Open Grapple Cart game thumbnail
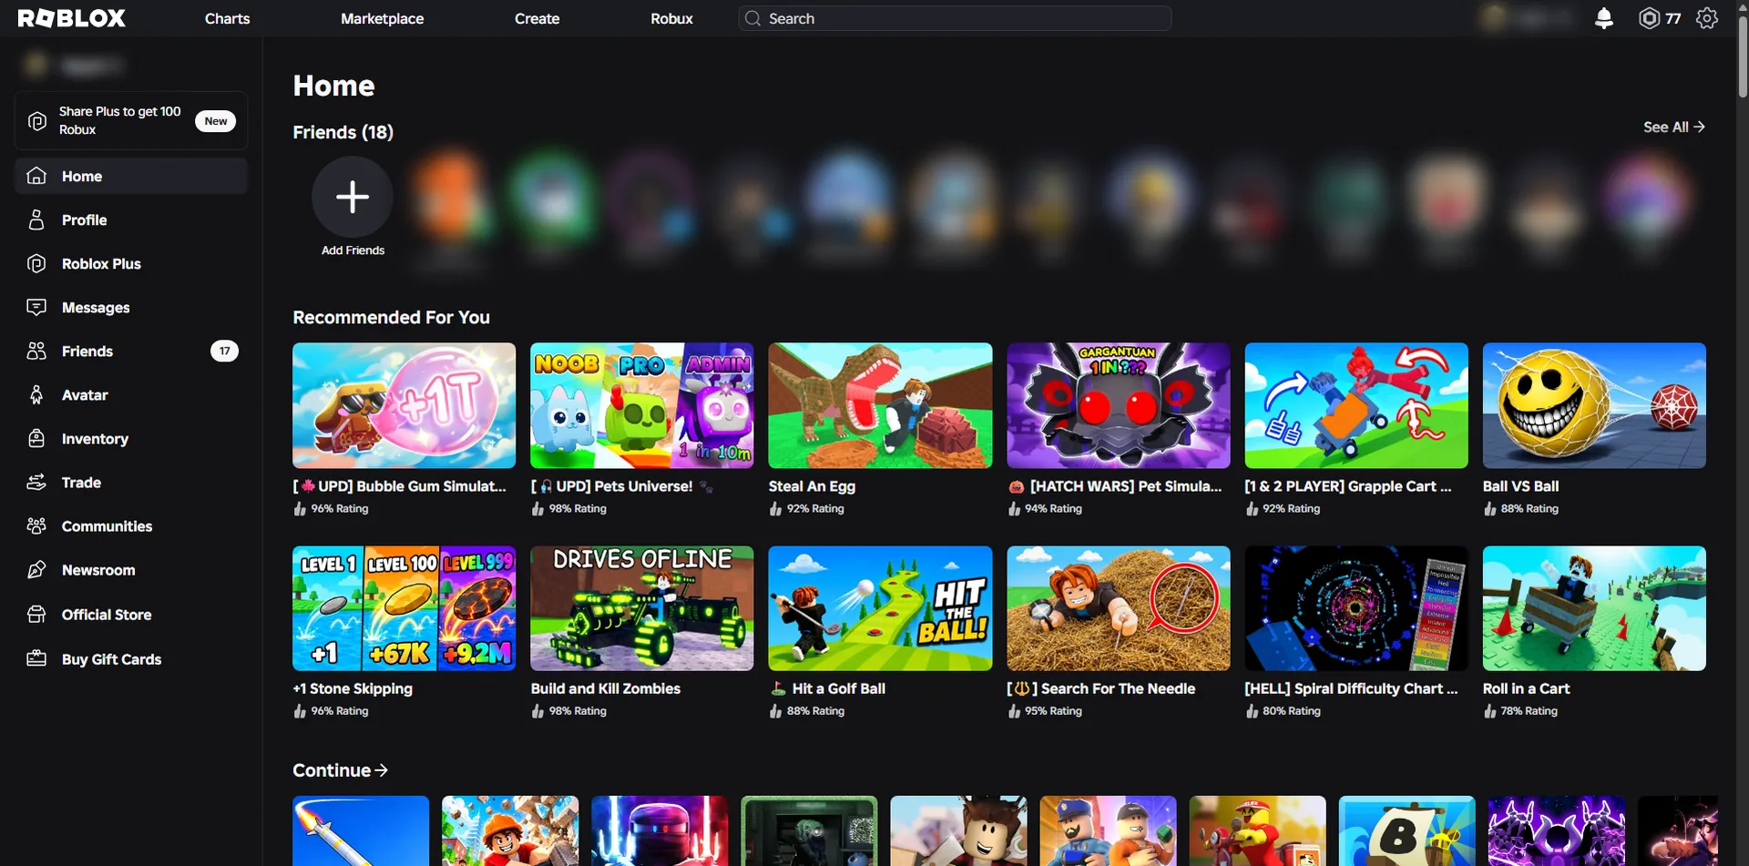 (1356, 405)
